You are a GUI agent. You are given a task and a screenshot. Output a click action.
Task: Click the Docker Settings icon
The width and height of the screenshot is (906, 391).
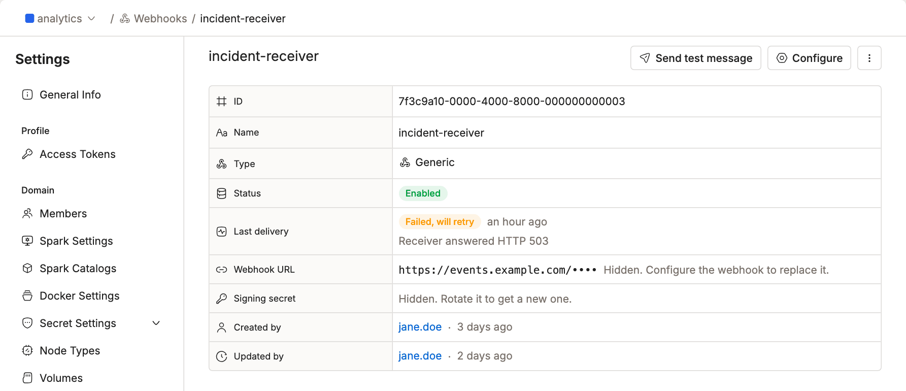pos(27,296)
